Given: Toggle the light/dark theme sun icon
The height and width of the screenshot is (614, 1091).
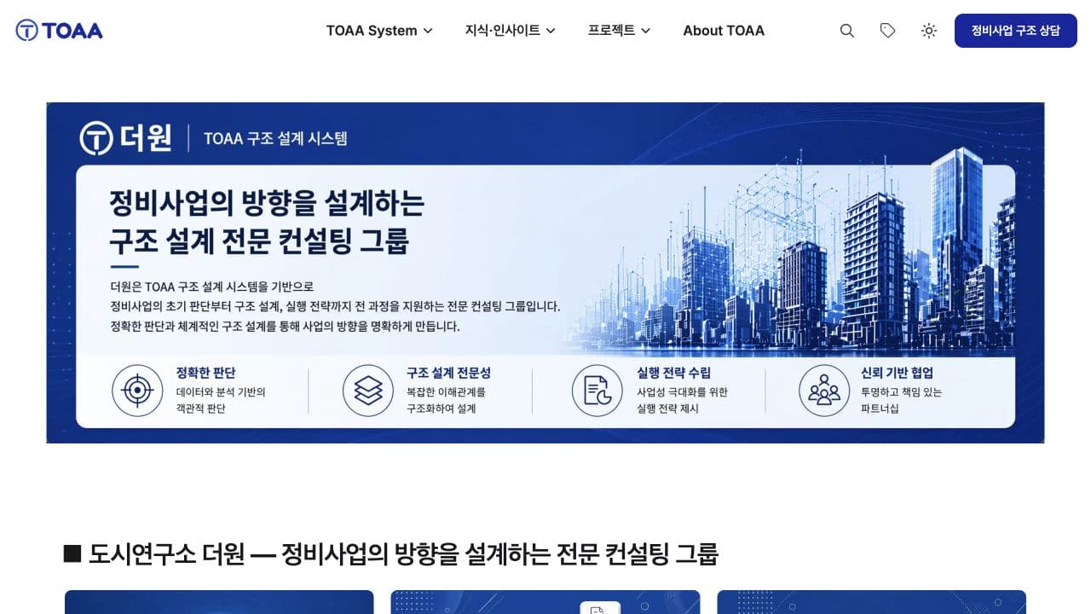Looking at the screenshot, I should tap(929, 31).
